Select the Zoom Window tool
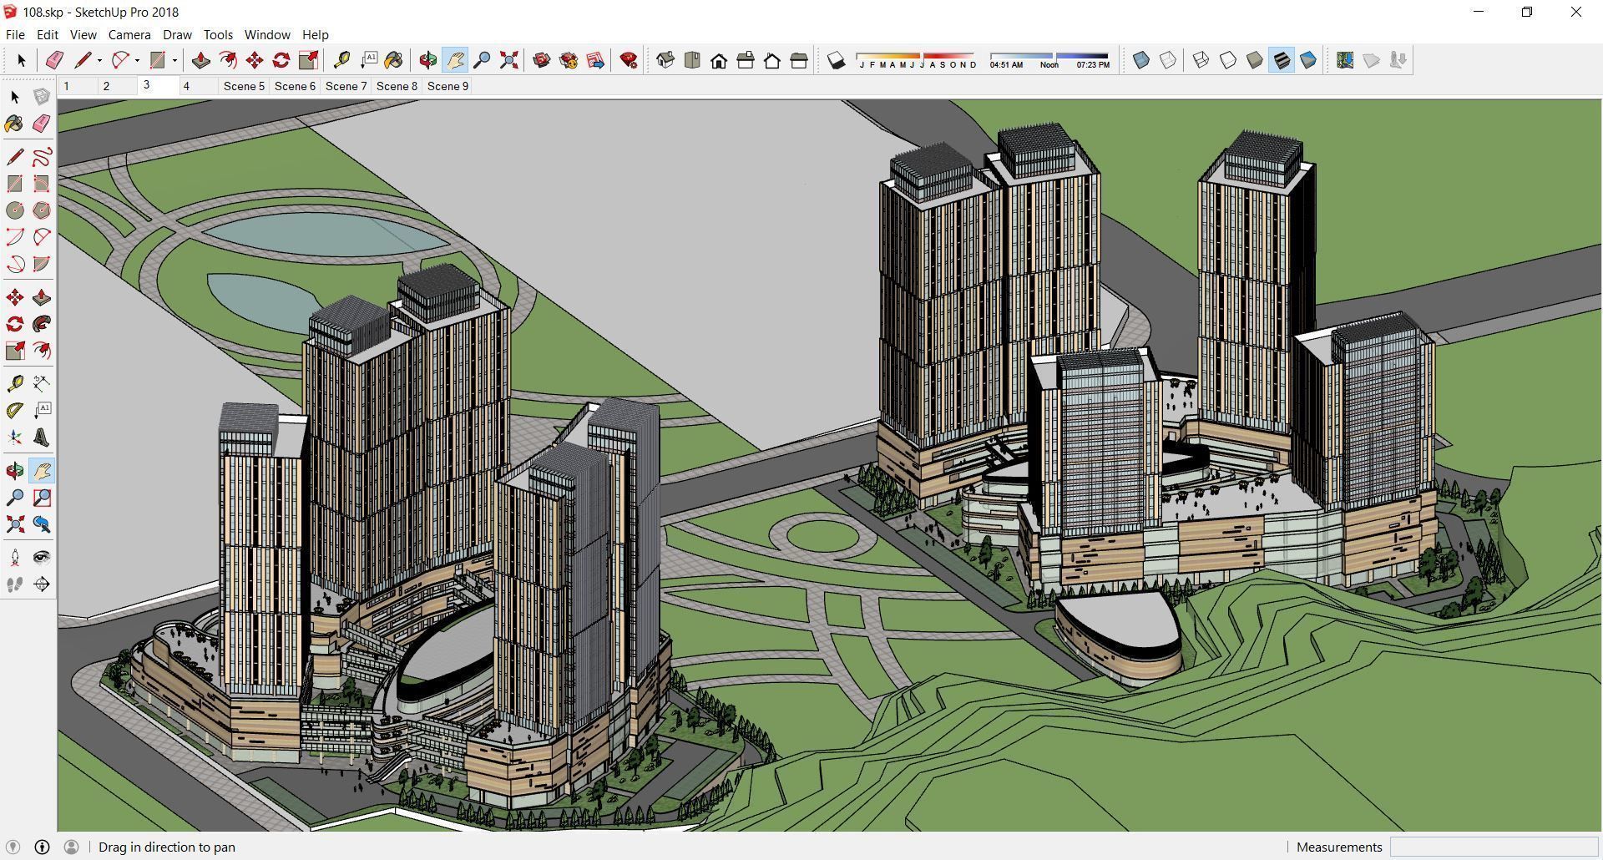The image size is (1603, 860). [42, 498]
